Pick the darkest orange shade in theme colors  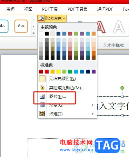(93, 58)
